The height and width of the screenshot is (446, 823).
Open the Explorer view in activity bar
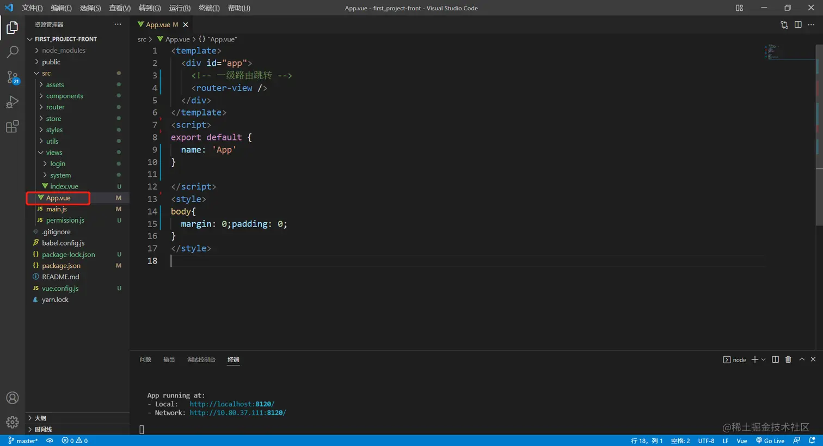12,27
